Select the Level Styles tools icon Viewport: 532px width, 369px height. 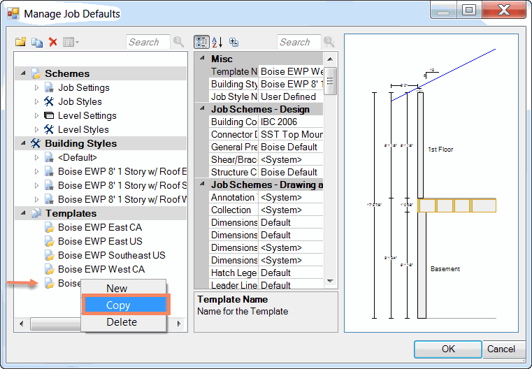click(49, 129)
